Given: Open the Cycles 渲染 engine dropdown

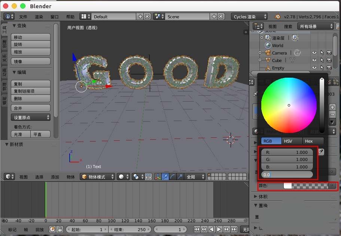Looking at the screenshot, I should click(249, 16).
